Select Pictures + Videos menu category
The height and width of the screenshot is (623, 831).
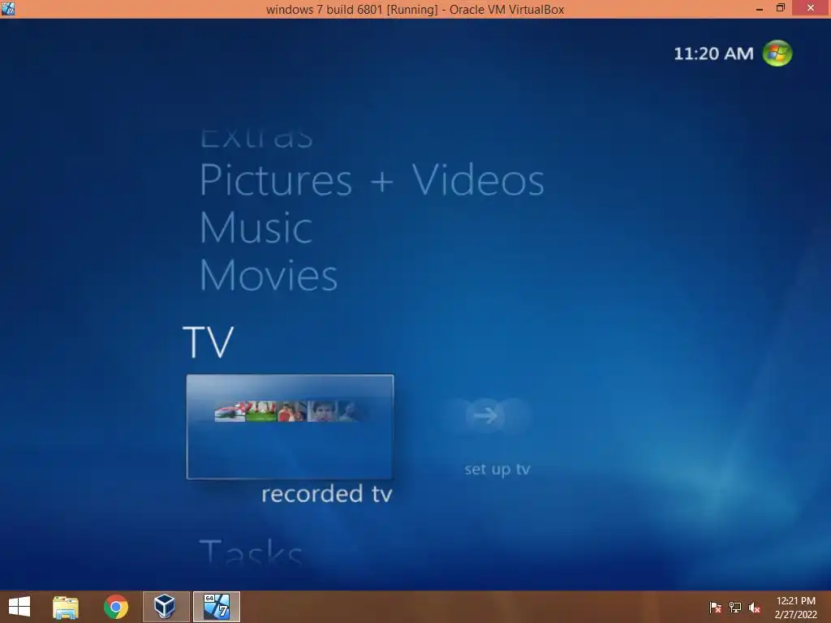[x=372, y=180]
